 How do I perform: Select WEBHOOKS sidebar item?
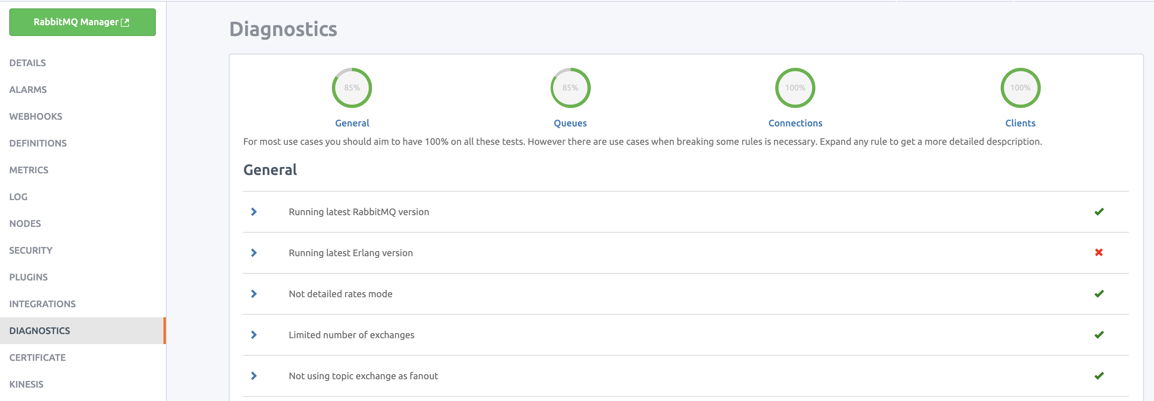coord(36,116)
